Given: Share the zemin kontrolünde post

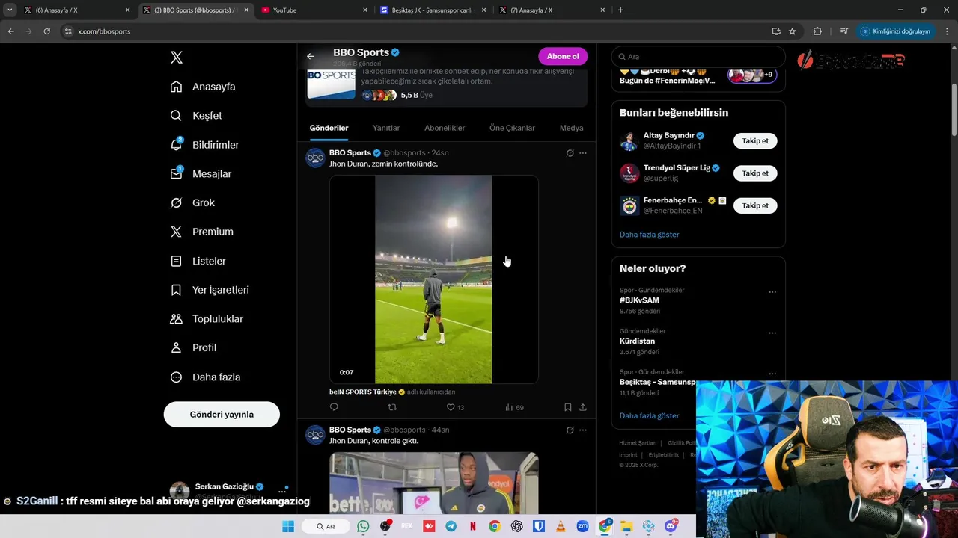Looking at the screenshot, I should pos(583,407).
